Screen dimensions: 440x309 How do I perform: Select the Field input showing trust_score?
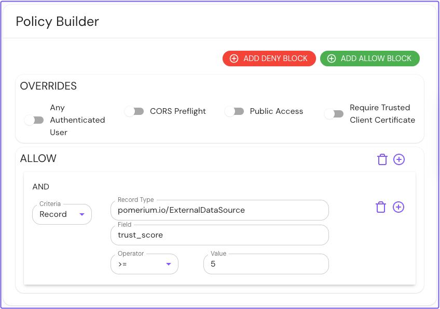[x=219, y=235]
